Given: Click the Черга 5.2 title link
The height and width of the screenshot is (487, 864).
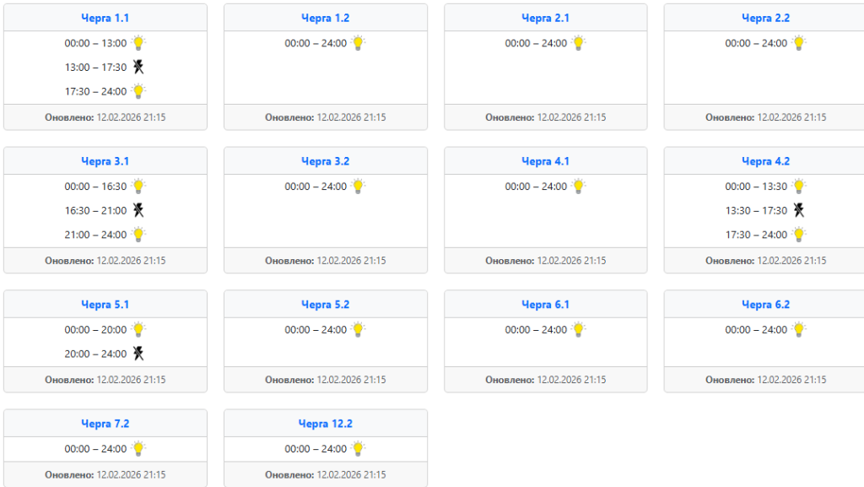Looking at the screenshot, I should tap(326, 305).
